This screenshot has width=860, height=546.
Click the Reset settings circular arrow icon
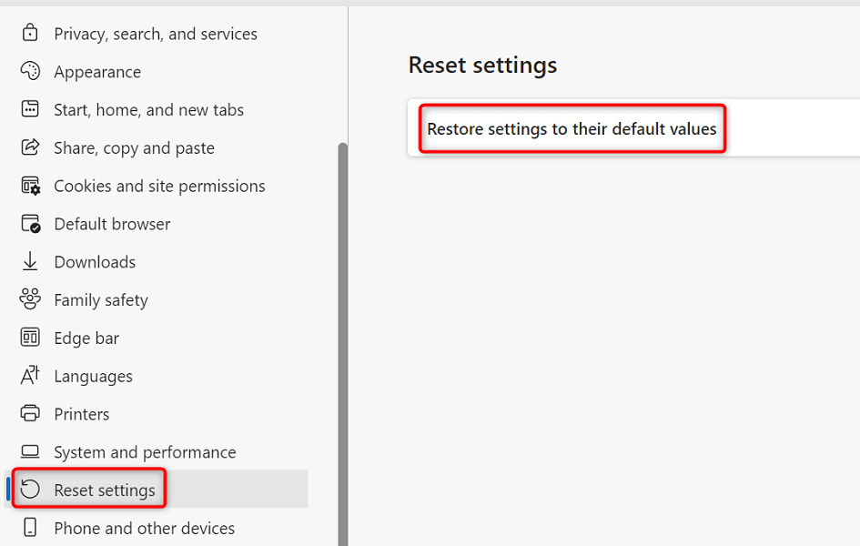click(x=31, y=489)
